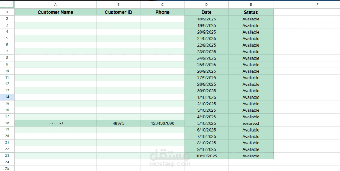The width and height of the screenshot is (340, 171).
Task: Click the customer ID cell 48975
Action: pos(118,123)
